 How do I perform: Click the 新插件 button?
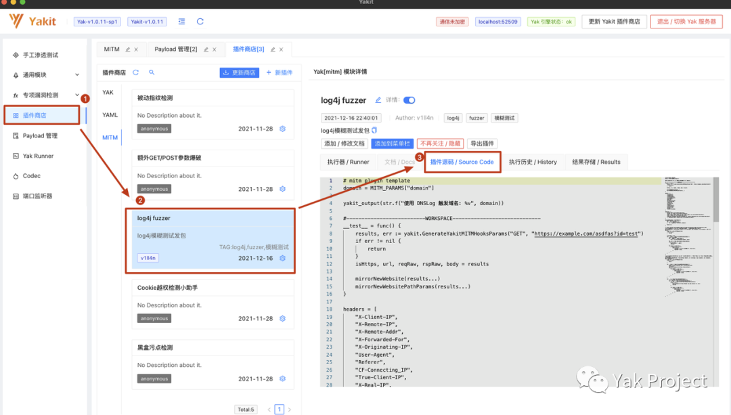click(280, 72)
